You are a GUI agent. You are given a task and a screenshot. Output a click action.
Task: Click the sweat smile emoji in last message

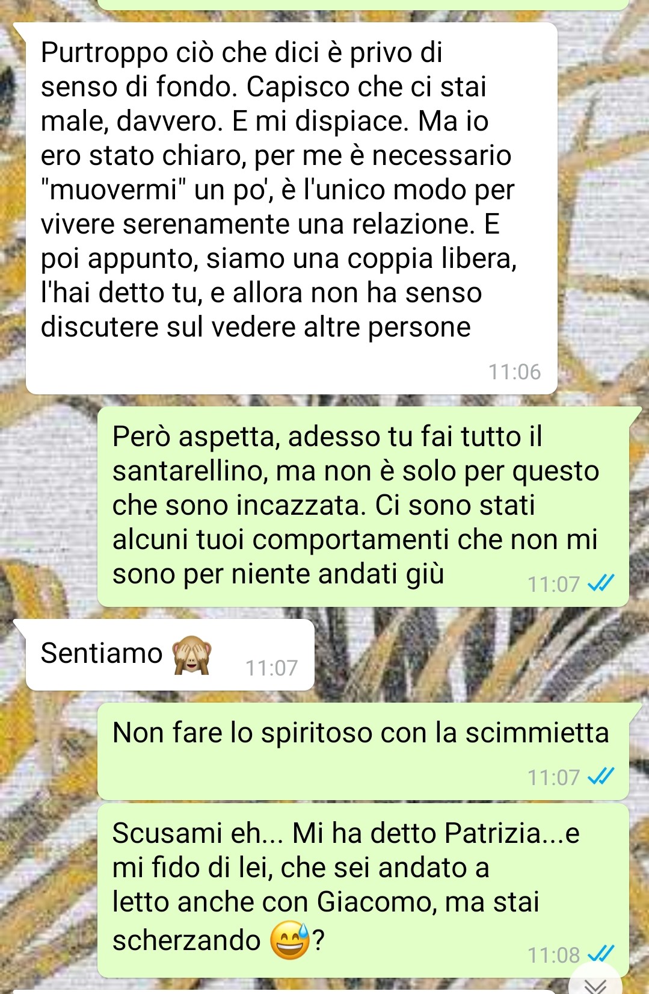point(291,940)
